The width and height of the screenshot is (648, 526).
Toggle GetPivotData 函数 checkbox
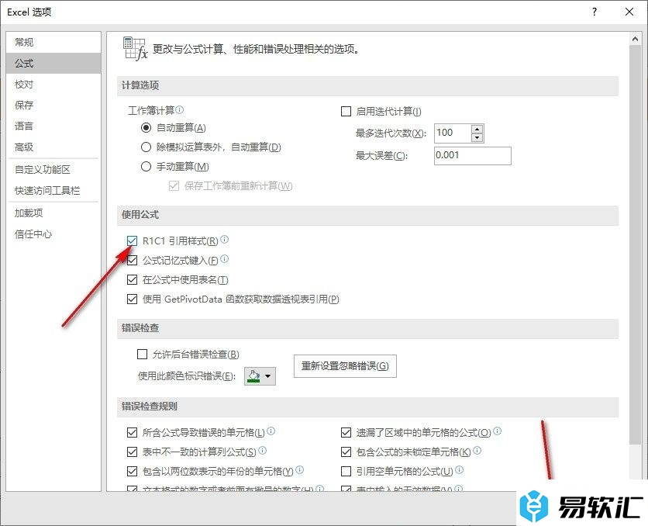pos(132,299)
